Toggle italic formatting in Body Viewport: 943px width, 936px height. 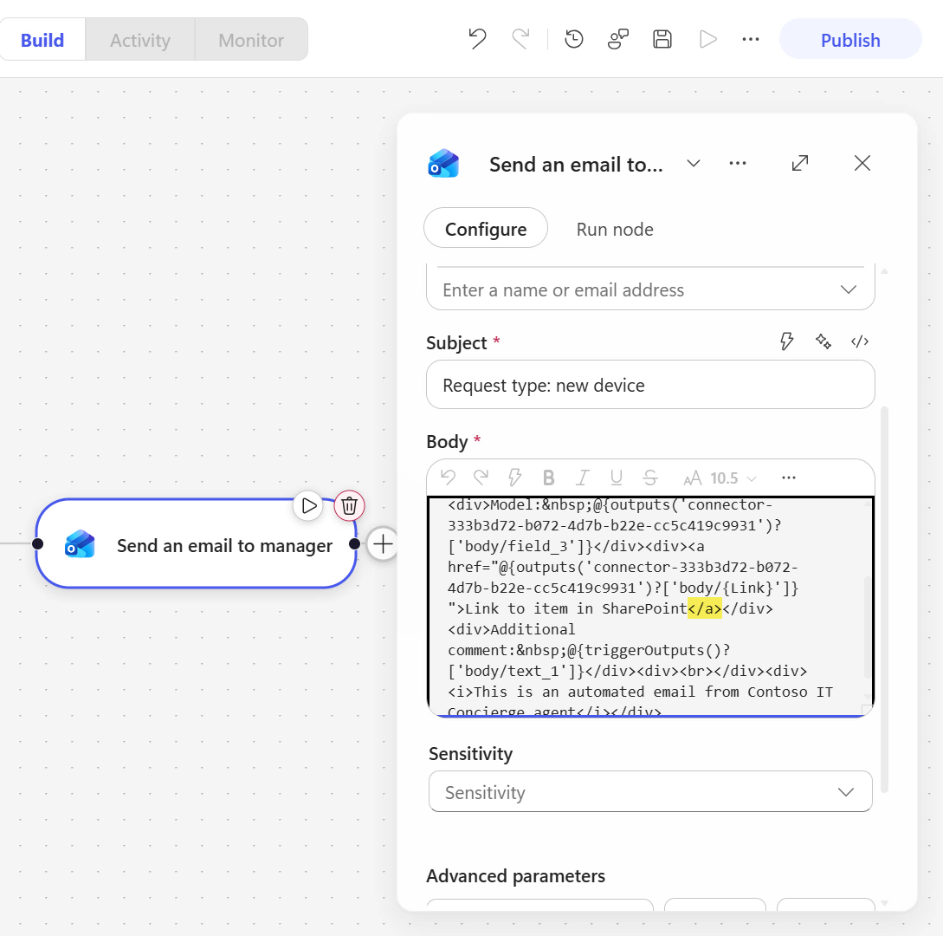point(582,478)
